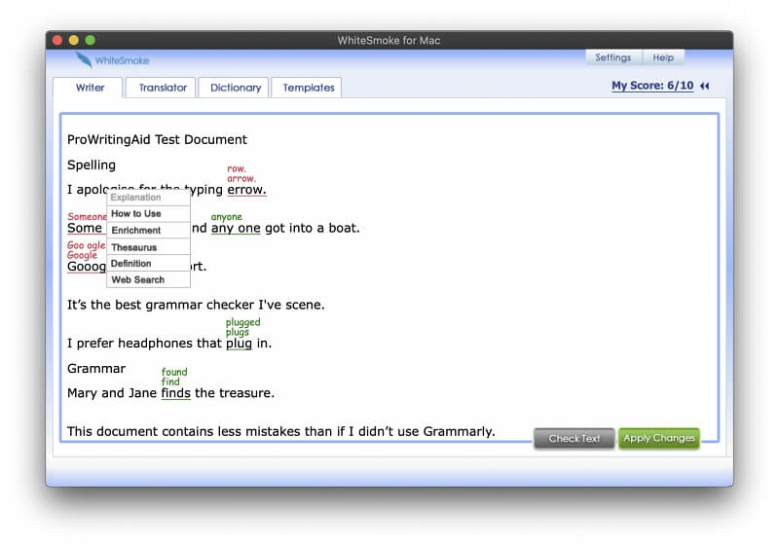The height and width of the screenshot is (547, 779).
Task: Open Settings
Action: [613, 57]
